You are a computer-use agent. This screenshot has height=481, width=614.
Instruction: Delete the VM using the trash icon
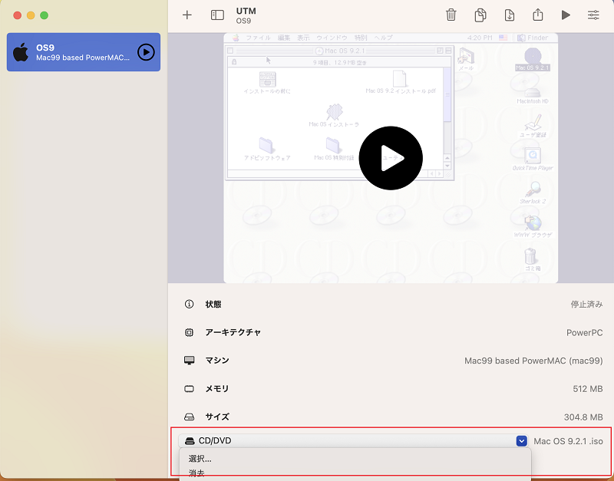pos(451,15)
